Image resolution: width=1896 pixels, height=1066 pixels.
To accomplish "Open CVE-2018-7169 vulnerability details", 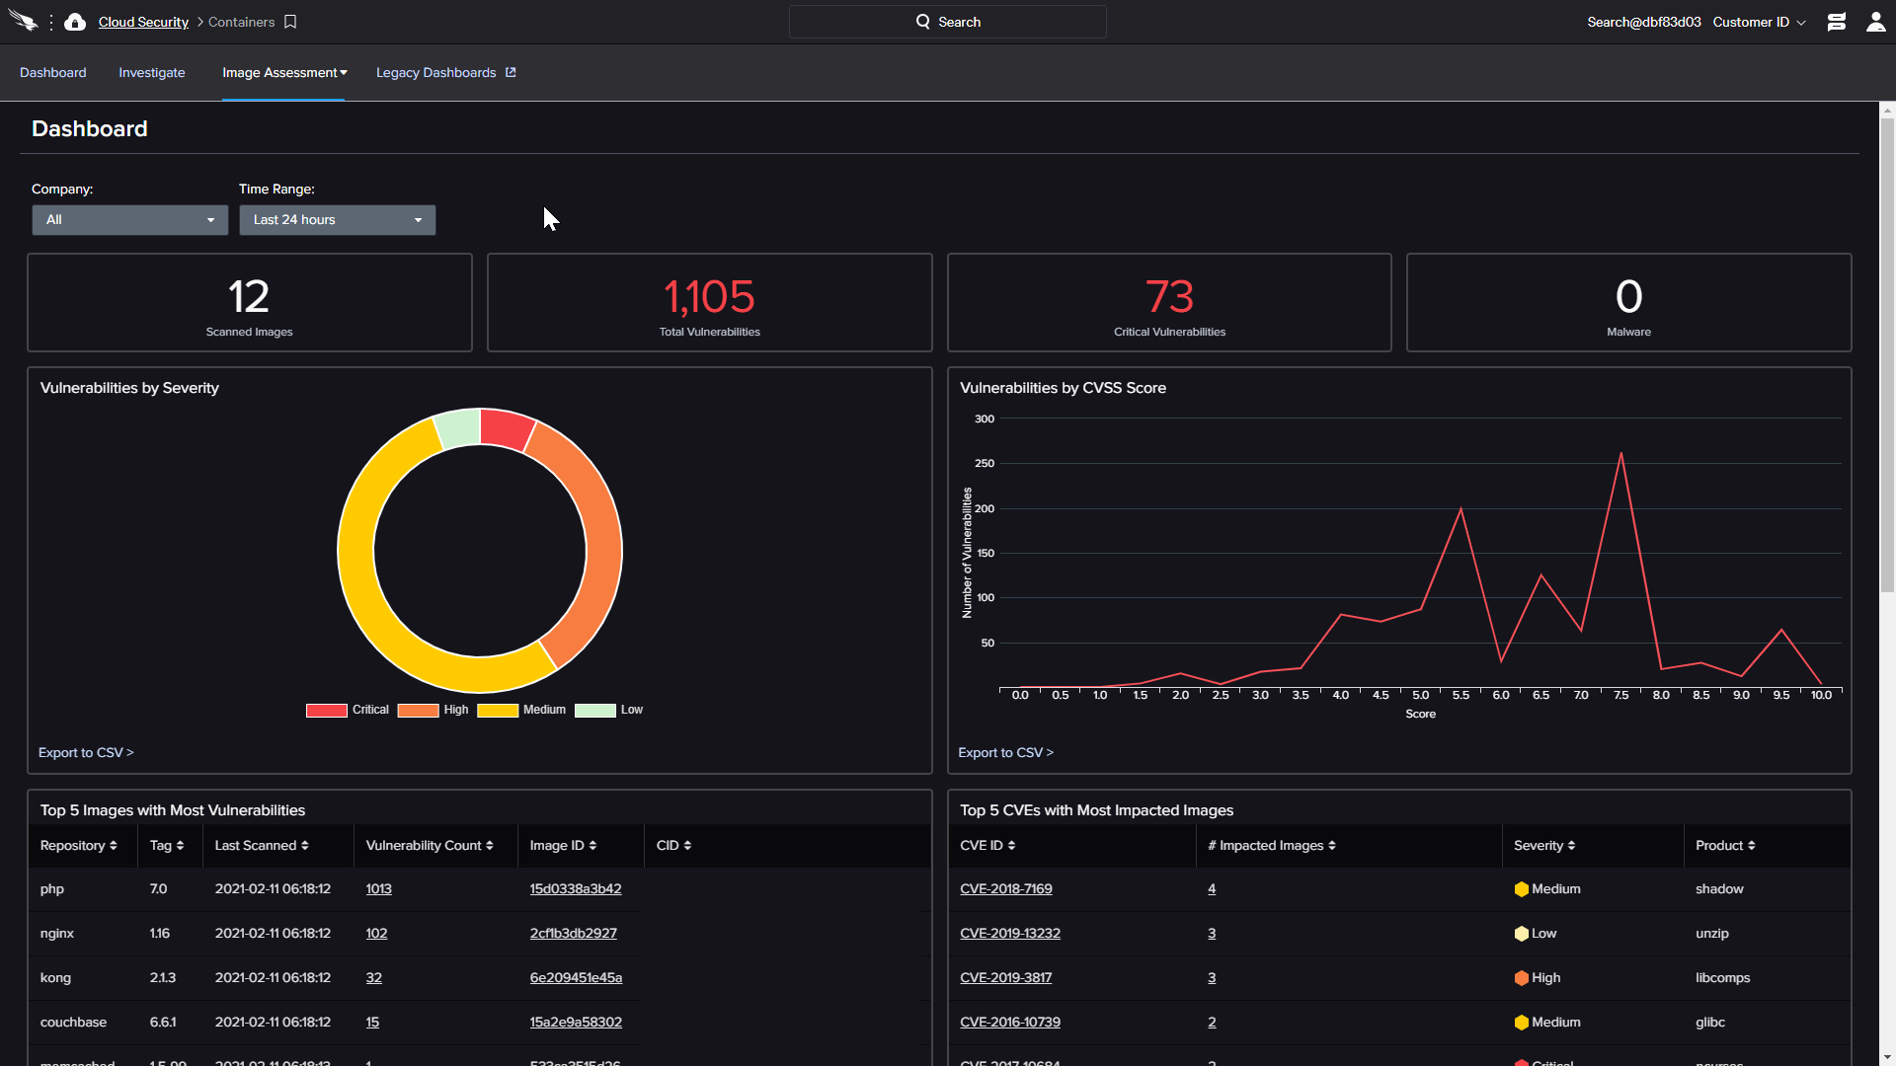I will click(1005, 887).
